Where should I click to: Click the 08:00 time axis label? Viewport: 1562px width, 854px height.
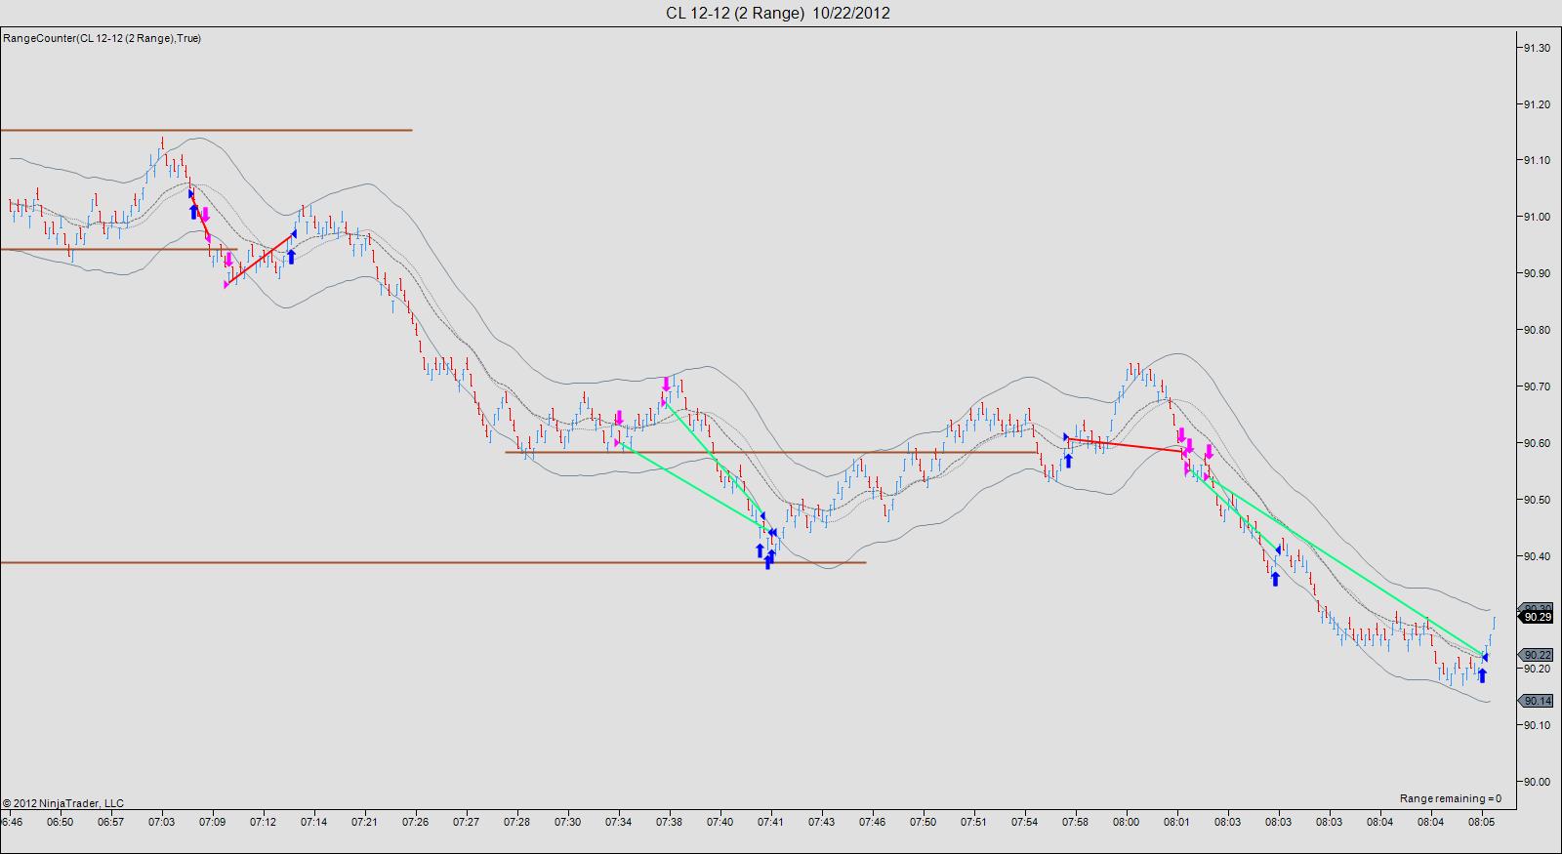[x=1126, y=823]
